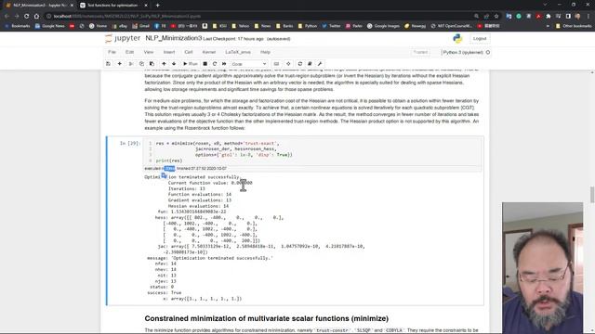Interrupt the kernel with stop icon

tap(205, 64)
